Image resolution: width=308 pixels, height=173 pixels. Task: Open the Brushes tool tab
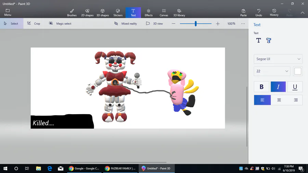coord(72,13)
